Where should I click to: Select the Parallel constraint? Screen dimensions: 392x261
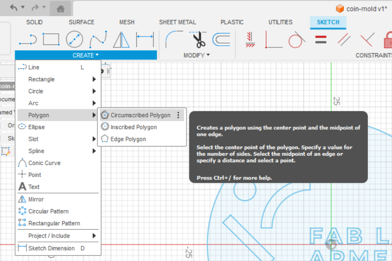click(343, 39)
